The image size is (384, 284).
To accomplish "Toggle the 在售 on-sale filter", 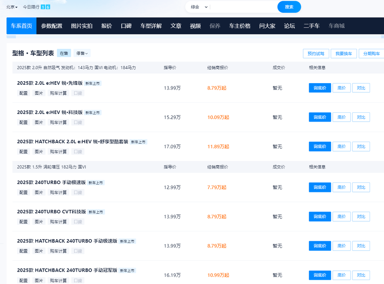I will coord(64,53).
